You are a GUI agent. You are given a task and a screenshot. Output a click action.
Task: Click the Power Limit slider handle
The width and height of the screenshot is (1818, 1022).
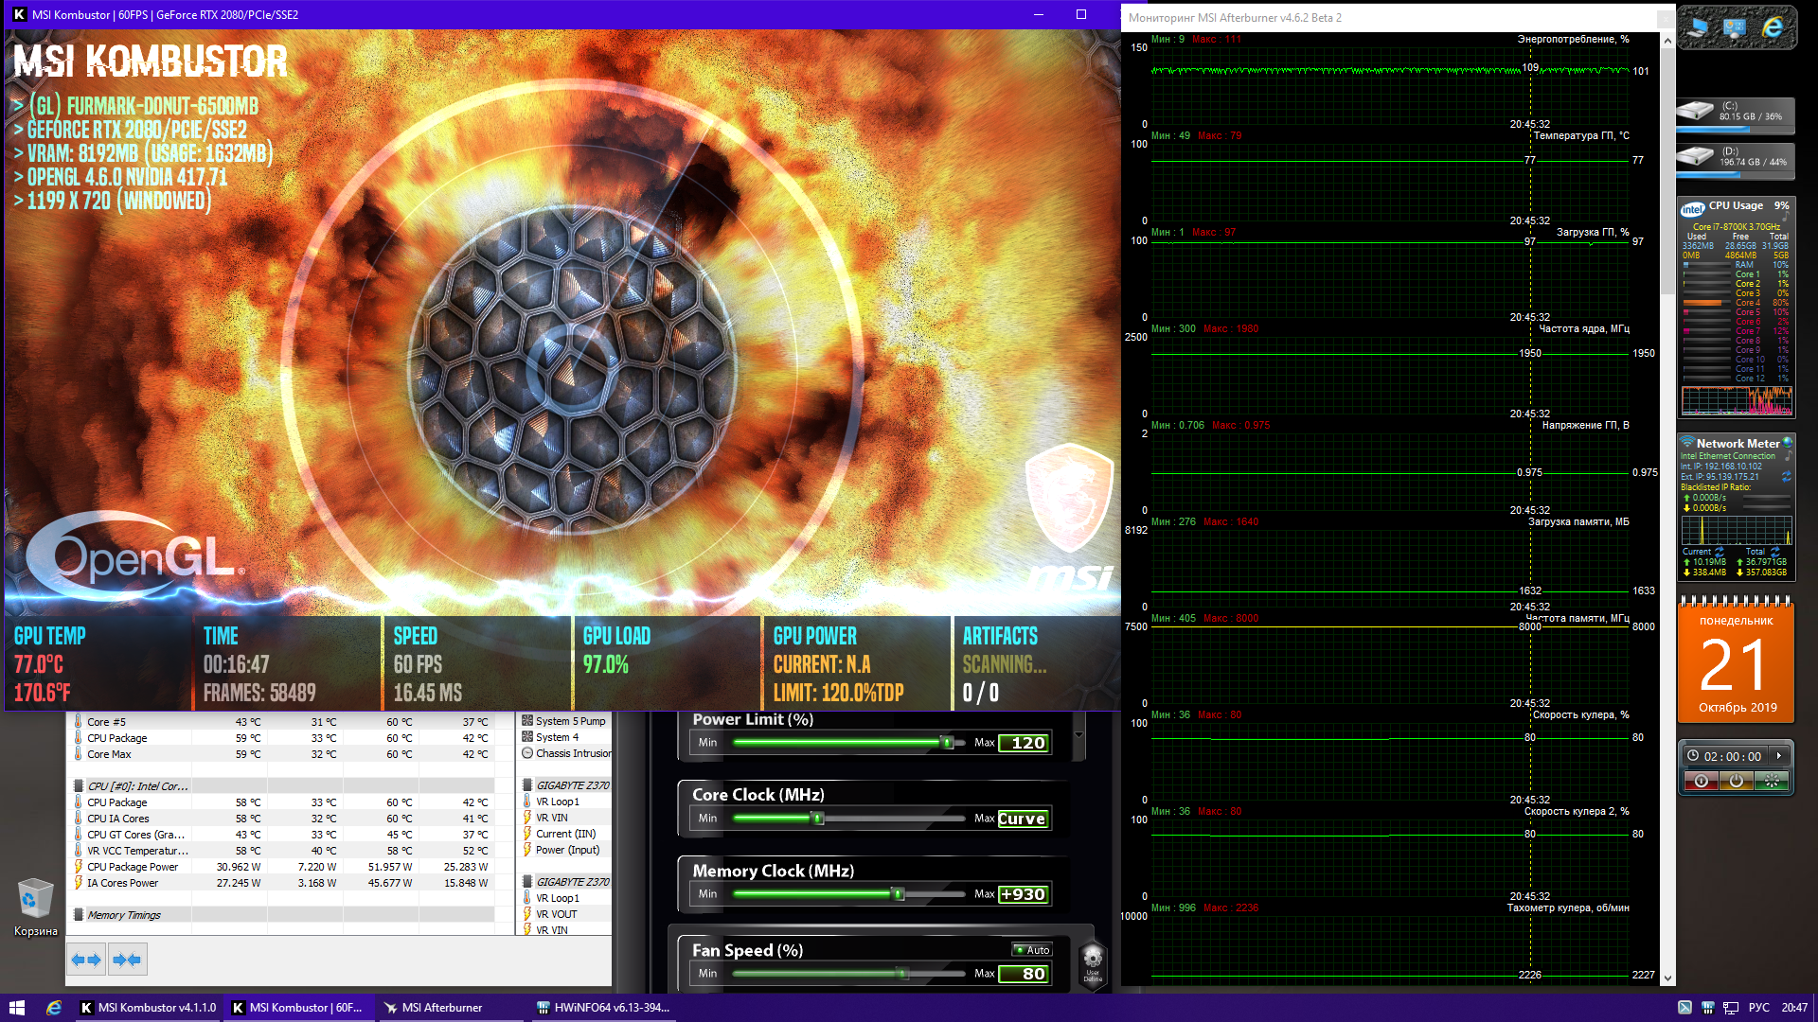tap(946, 743)
